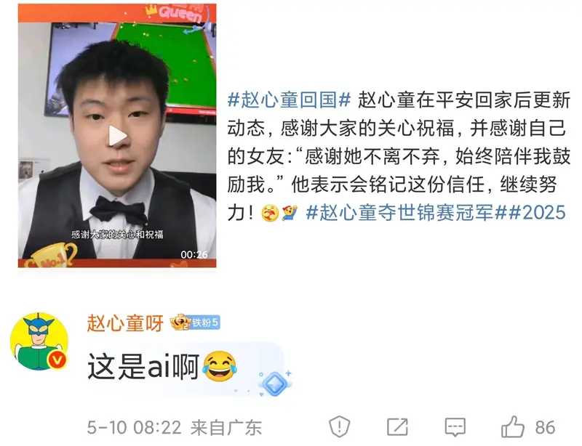The width and height of the screenshot is (582, 446).
Task: Open the comment reply icon
Action: [x=455, y=427]
